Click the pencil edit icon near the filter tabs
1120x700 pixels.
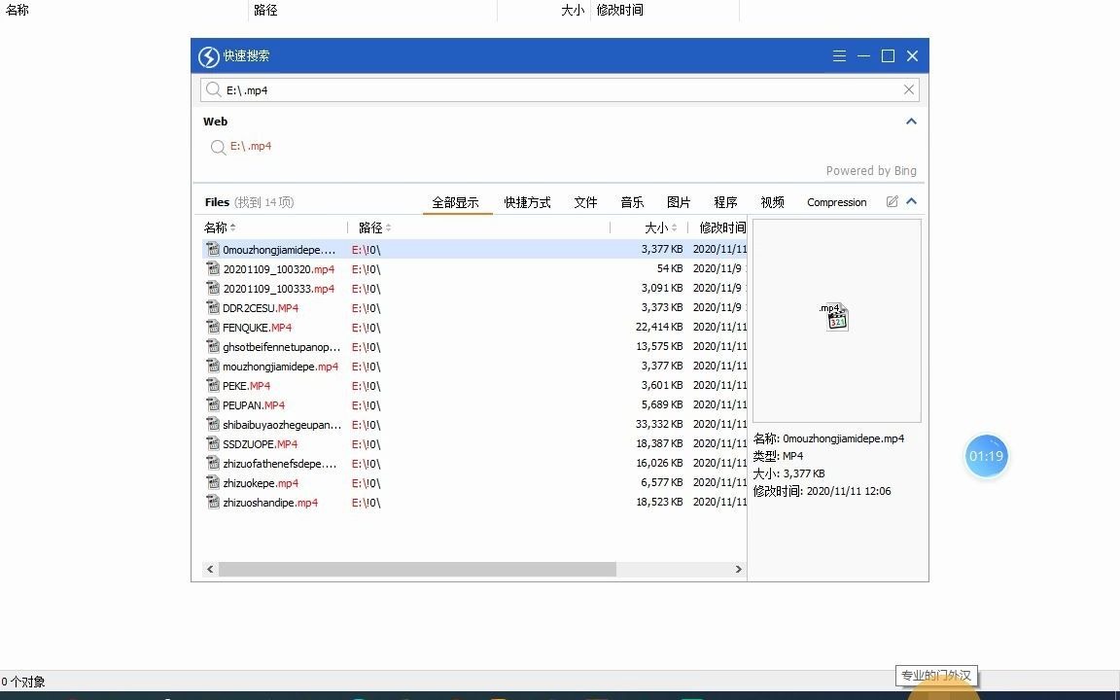tap(892, 201)
